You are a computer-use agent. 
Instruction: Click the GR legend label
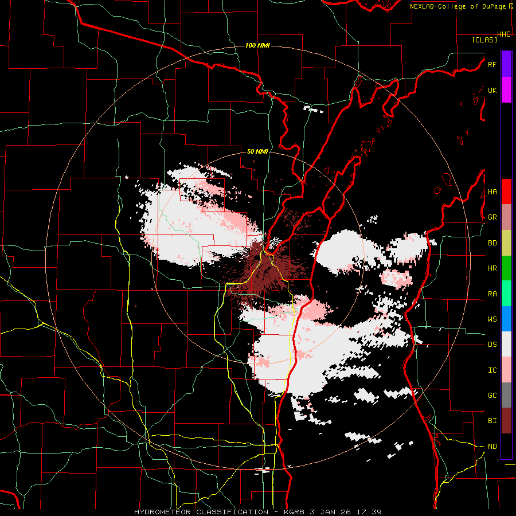[492, 217]
